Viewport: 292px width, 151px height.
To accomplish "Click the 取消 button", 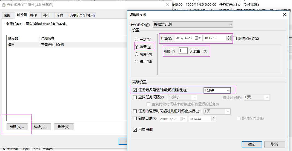I will coord(274,144).
